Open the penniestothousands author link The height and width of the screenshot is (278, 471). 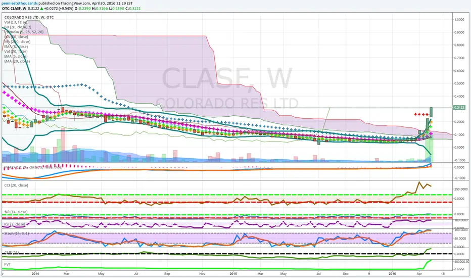coord(20,4)
